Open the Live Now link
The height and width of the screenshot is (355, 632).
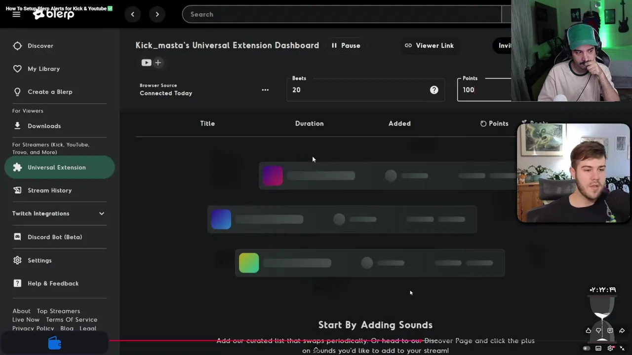point(26,319)
